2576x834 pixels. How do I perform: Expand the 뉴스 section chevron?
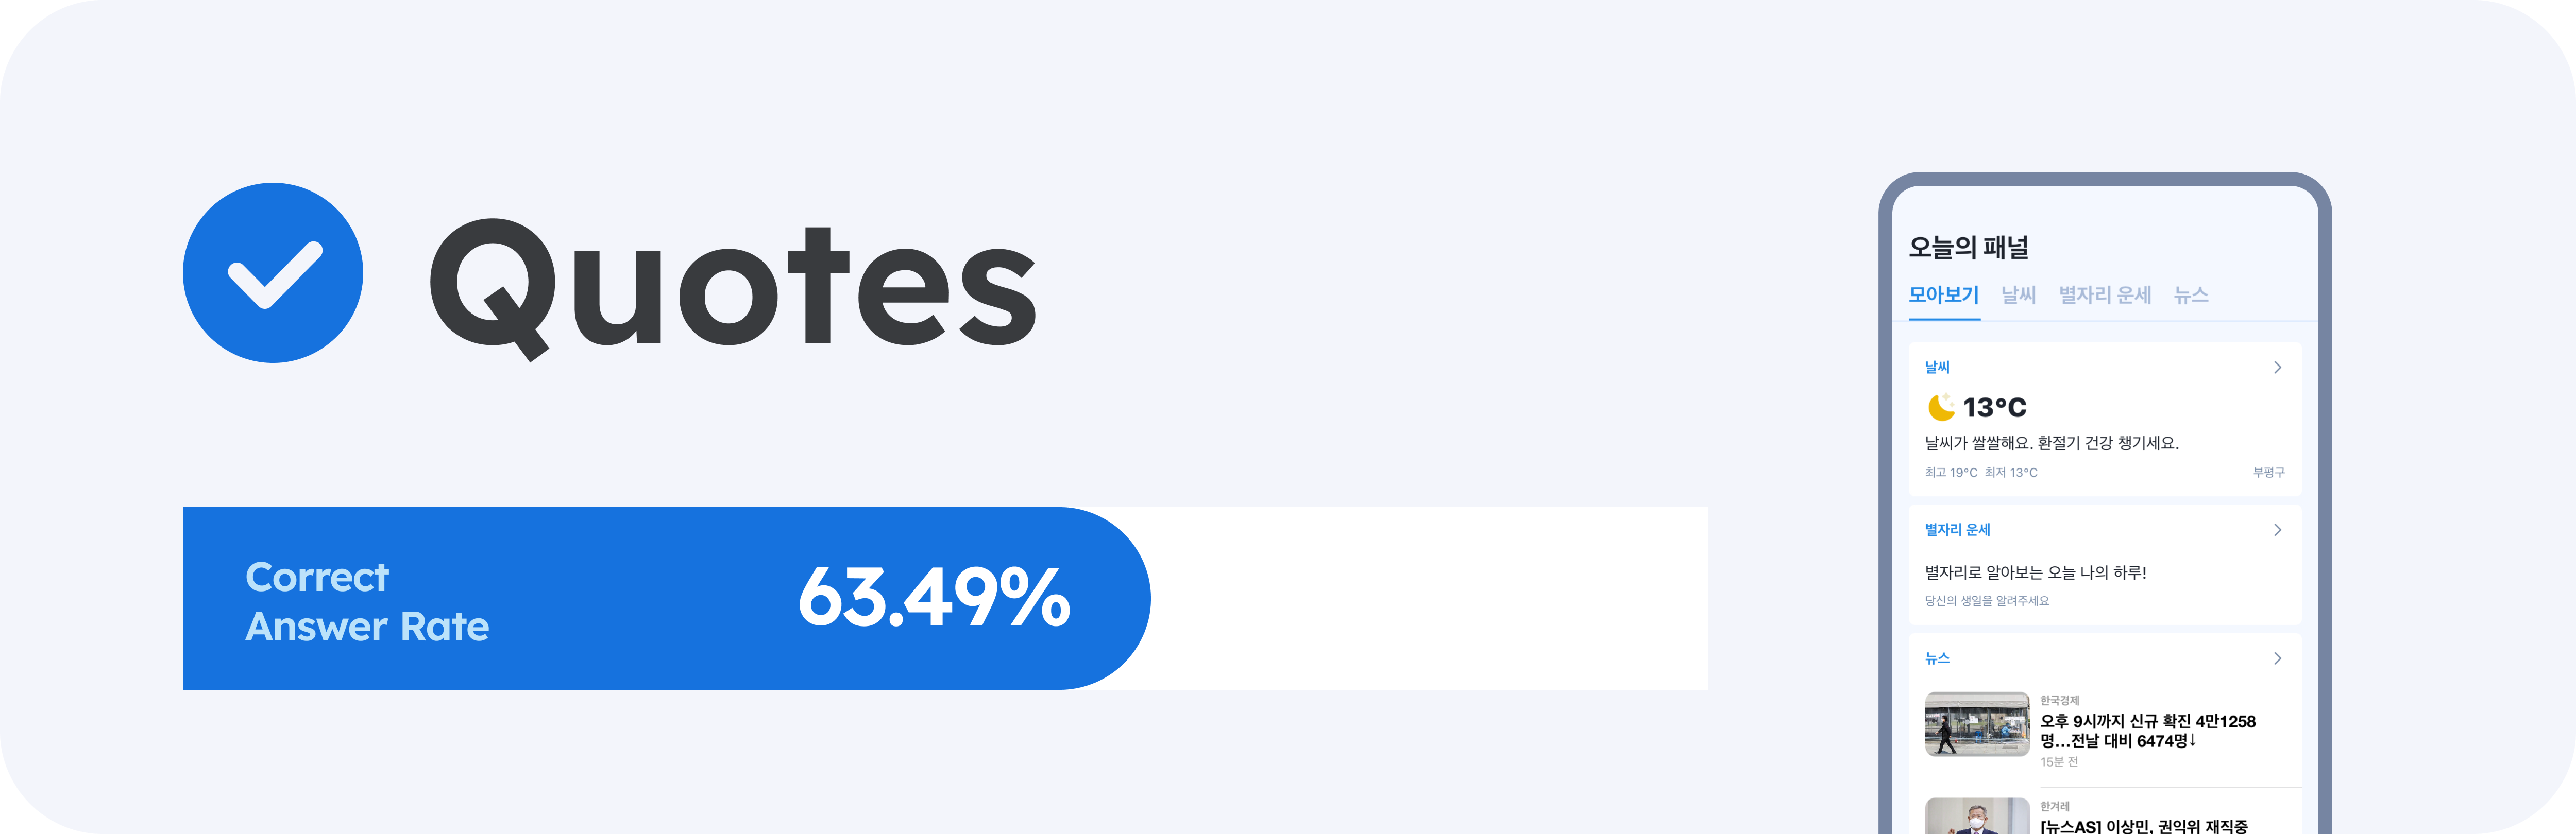pos(2277,658)
